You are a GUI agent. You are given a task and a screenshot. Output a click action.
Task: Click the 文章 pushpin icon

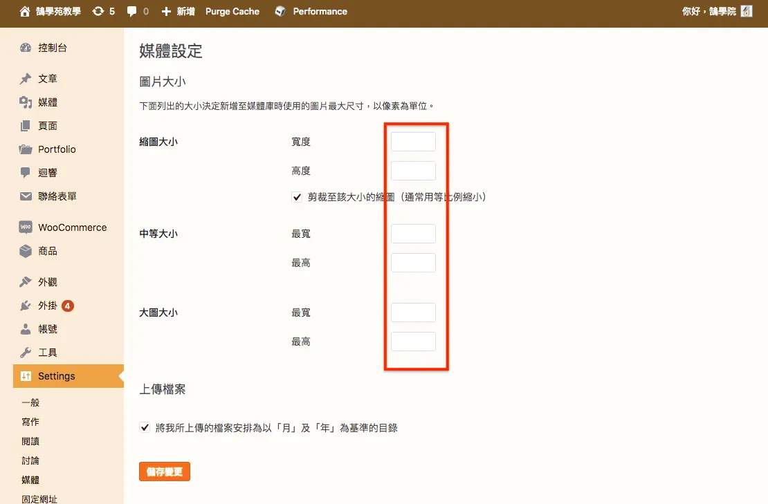pyautogui.click(x=26, y=79)
